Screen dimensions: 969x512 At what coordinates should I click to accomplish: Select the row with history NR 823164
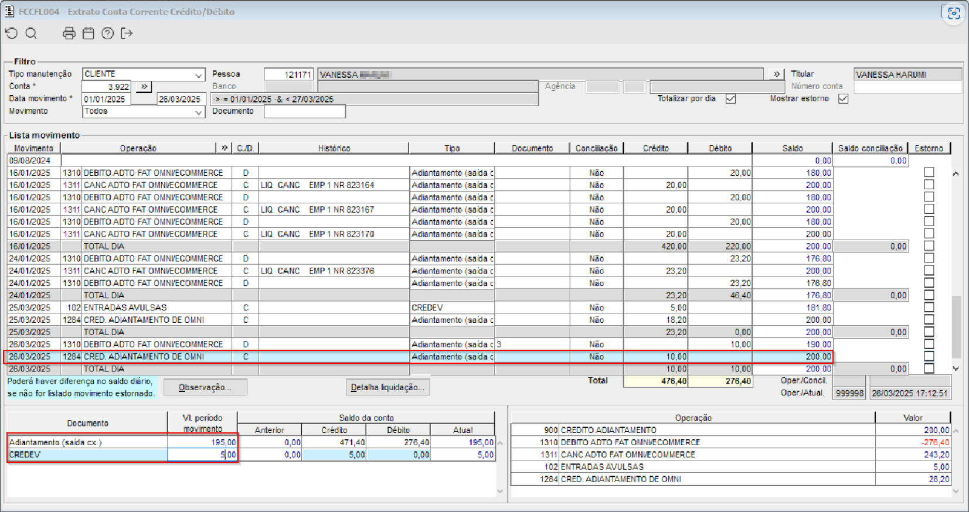[x=420, y=185]
